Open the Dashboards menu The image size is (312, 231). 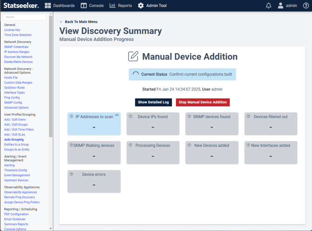pyautogui.click(x=60, y=6)
